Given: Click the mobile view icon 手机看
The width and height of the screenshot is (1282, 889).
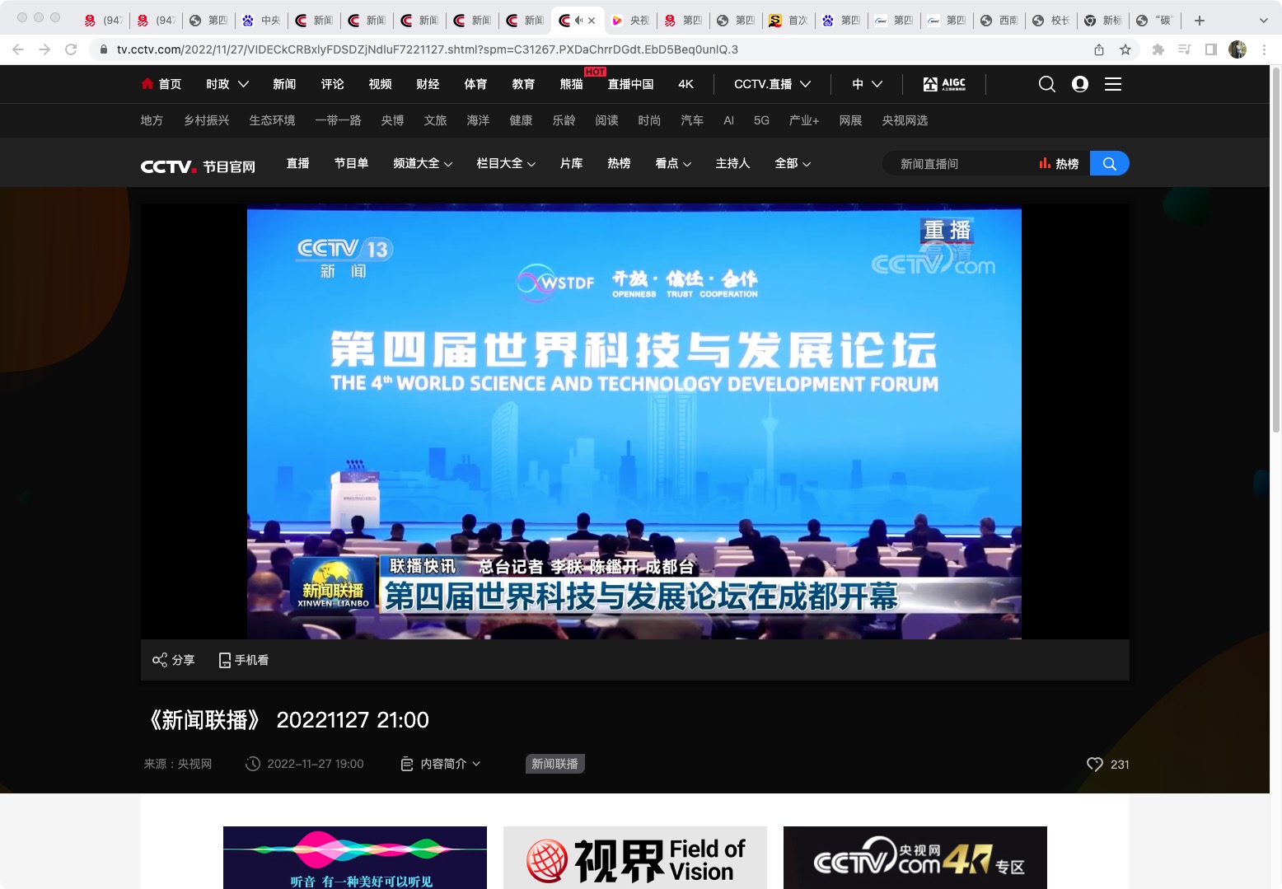Looking at the screenshot, I should (x=225, y=660).
